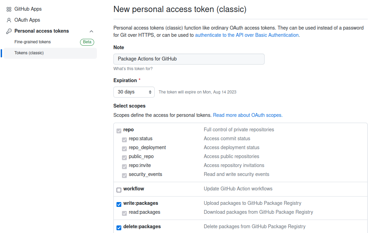Open 'authenticate to the API over Basic Authentication' link
Screen dimensions: 368x233
(247, 35)
